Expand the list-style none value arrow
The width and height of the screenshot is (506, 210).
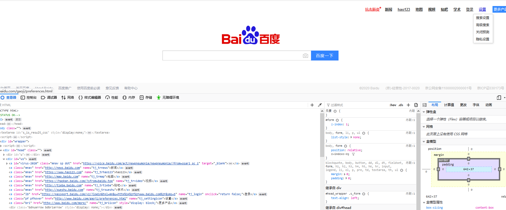pyautogui.click(x=351, y=137)
